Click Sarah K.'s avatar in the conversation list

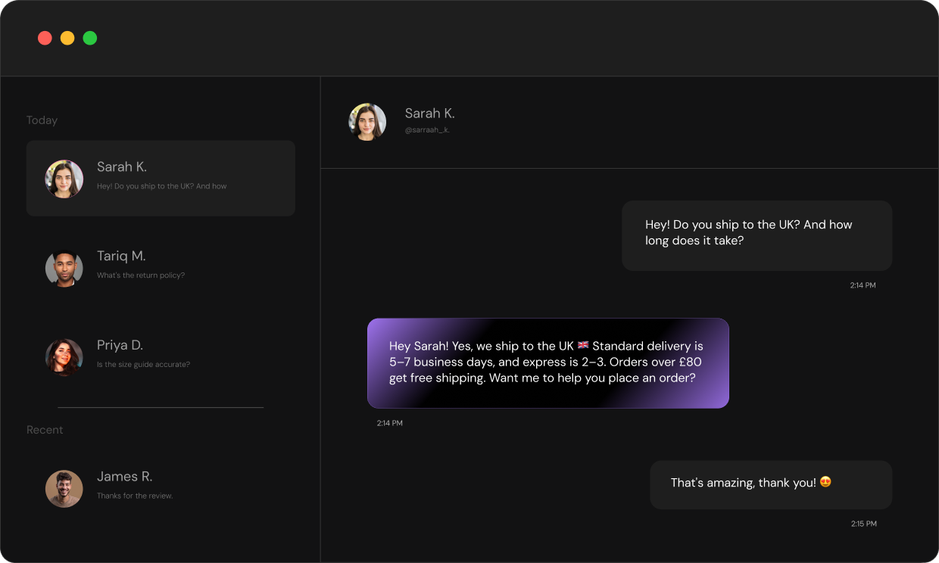(x=64, y=179)
